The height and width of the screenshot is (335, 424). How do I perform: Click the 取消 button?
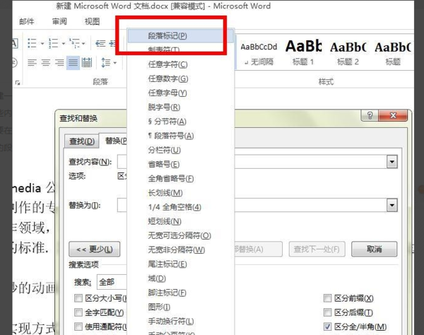pos(375,249)
